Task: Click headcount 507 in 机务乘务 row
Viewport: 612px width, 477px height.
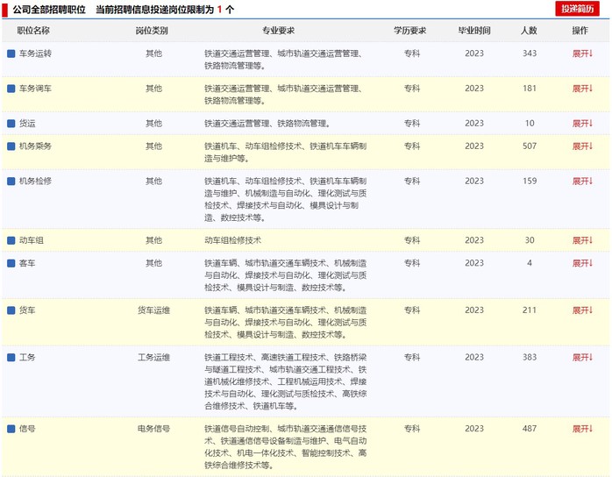Action: (530, 146)
